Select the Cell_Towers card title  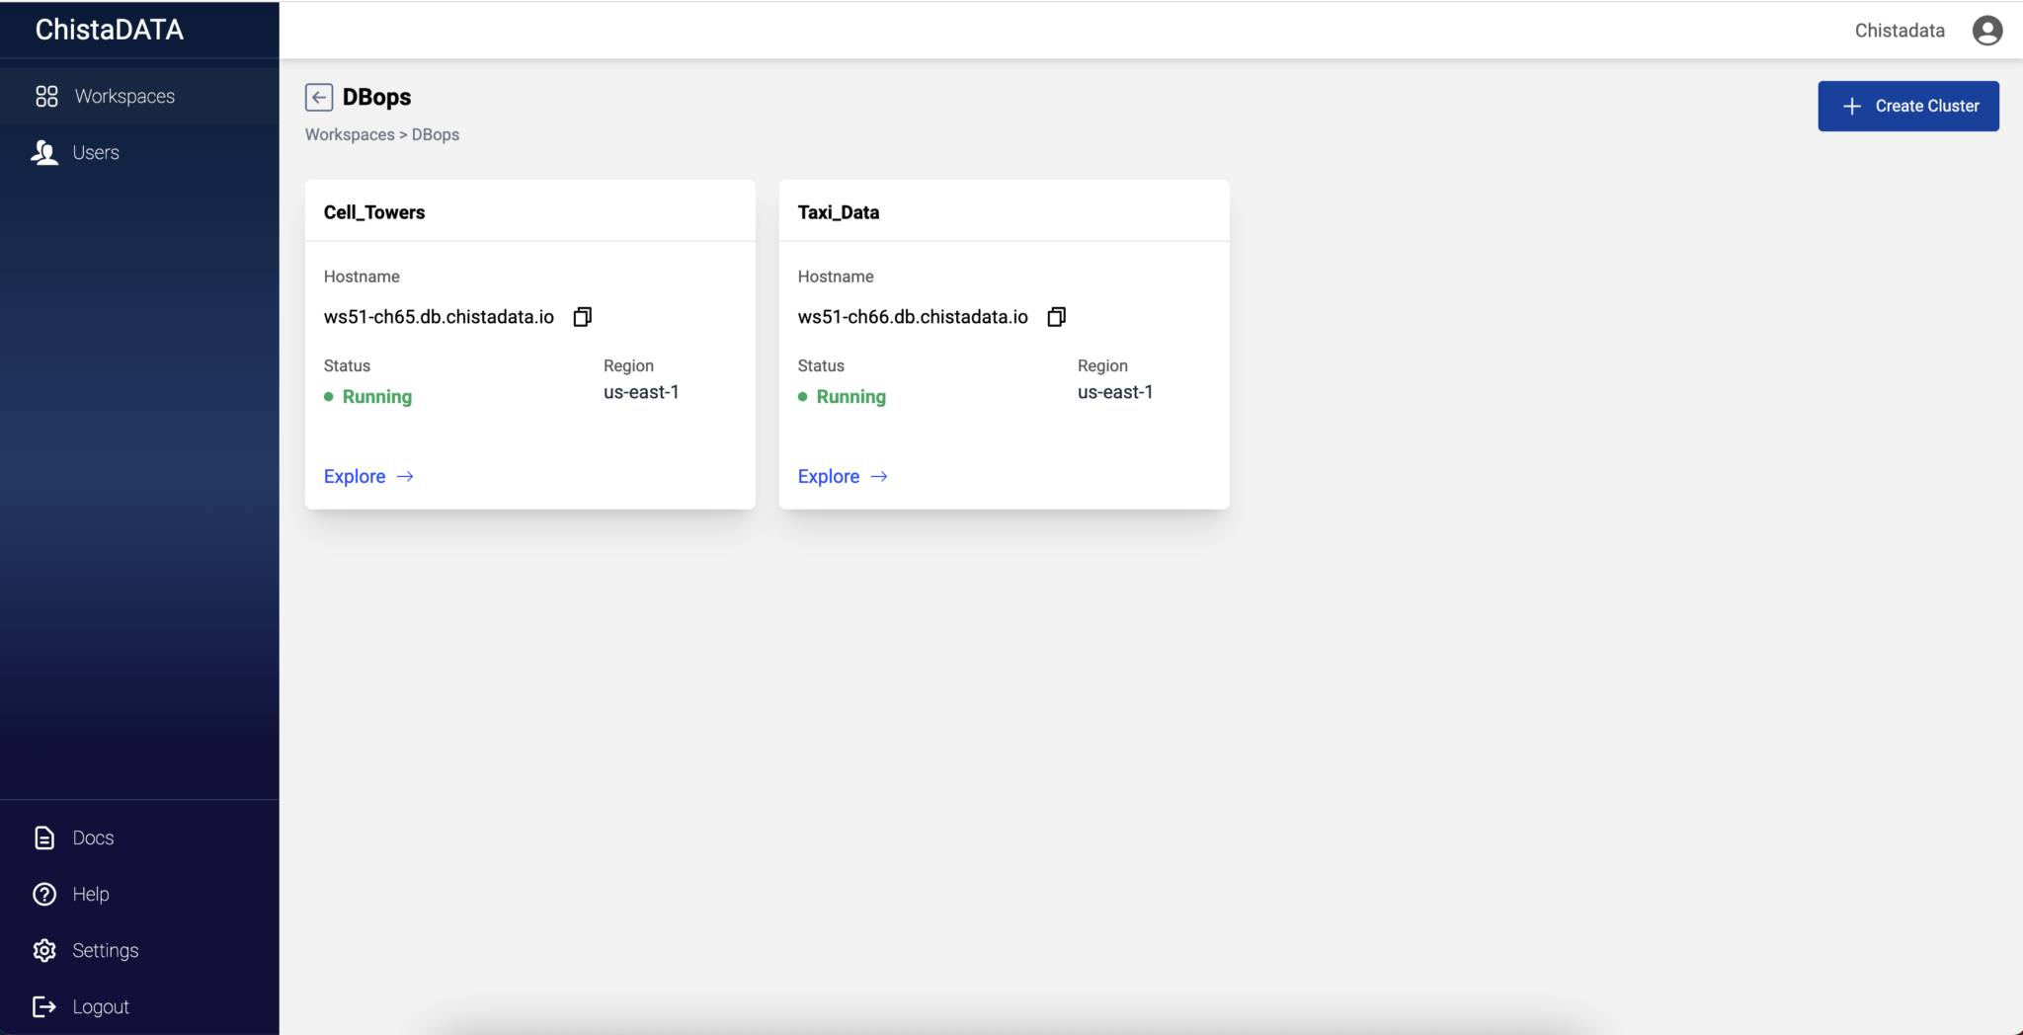point(373,211)
